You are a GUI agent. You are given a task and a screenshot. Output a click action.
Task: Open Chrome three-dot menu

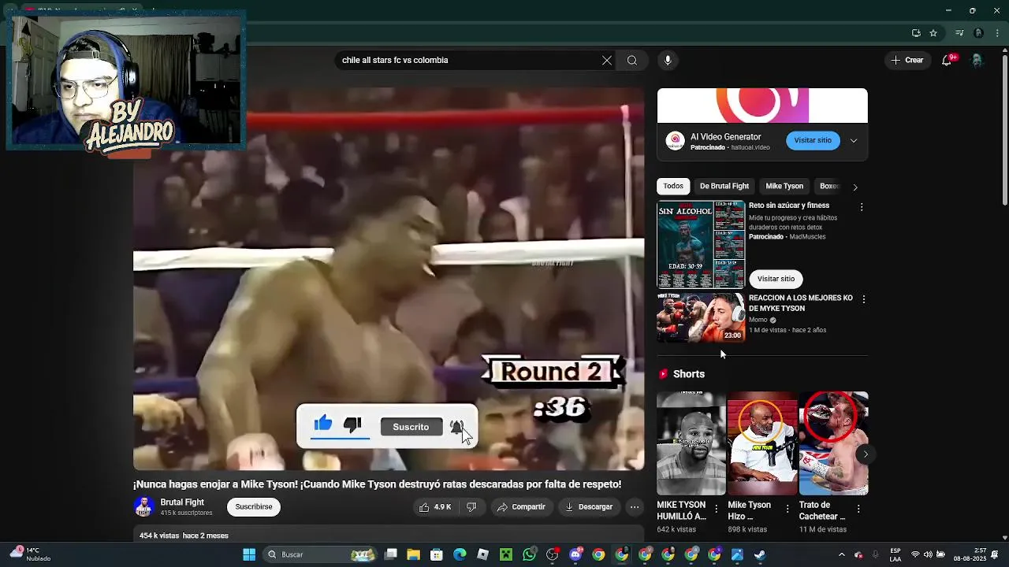click(997, 33)
